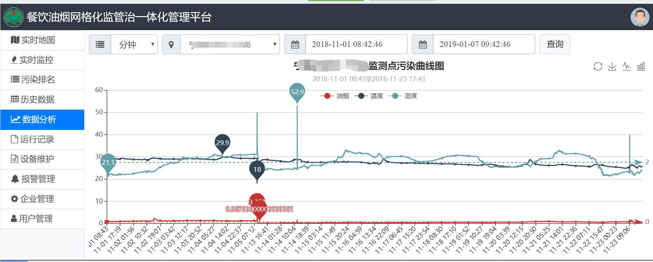Download the chart as image
This screenshot has height=262, width=653.
click(x=612, y=67)
